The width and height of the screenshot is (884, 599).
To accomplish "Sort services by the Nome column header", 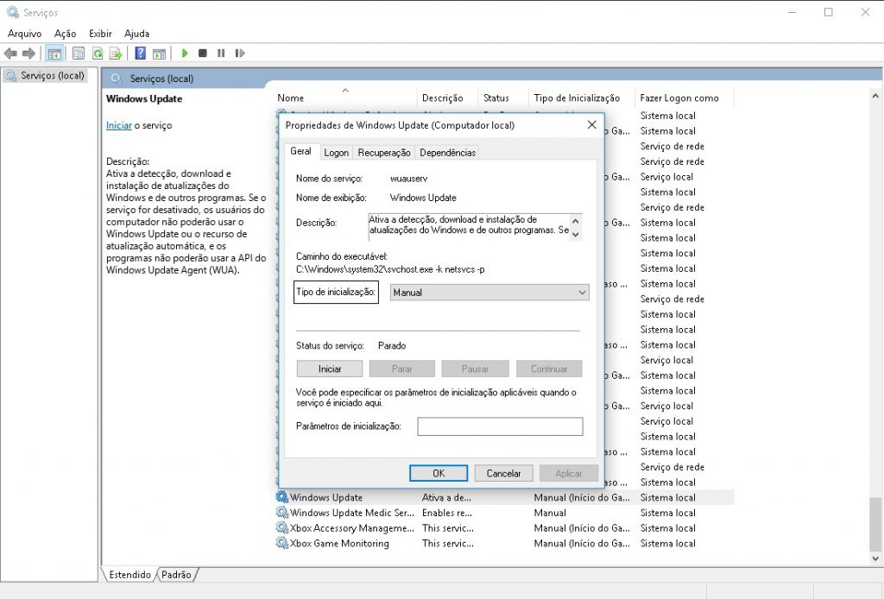I will pos(291,98).
